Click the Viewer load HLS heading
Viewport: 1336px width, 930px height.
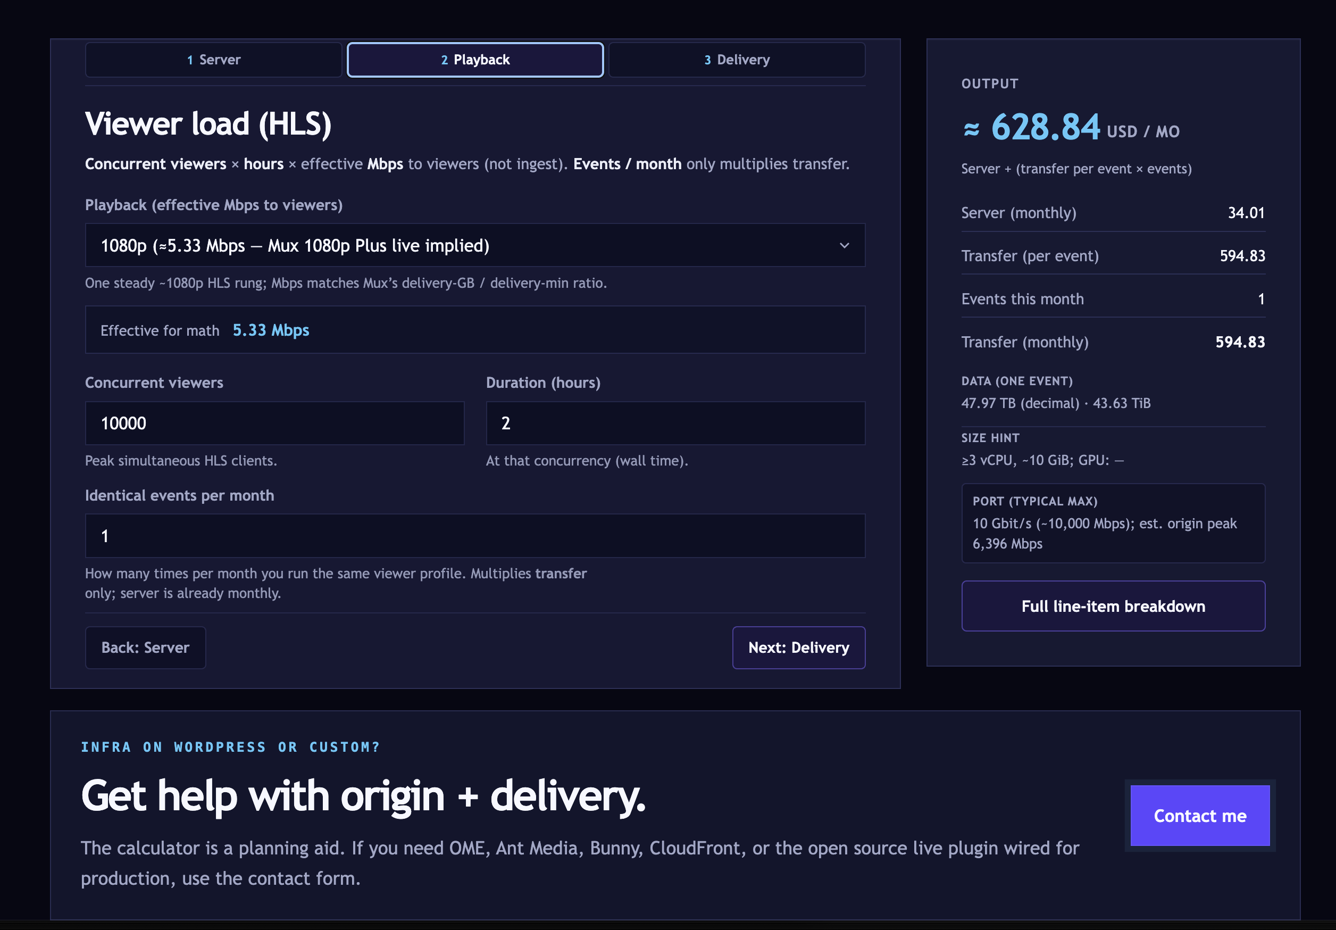point(208,123)
